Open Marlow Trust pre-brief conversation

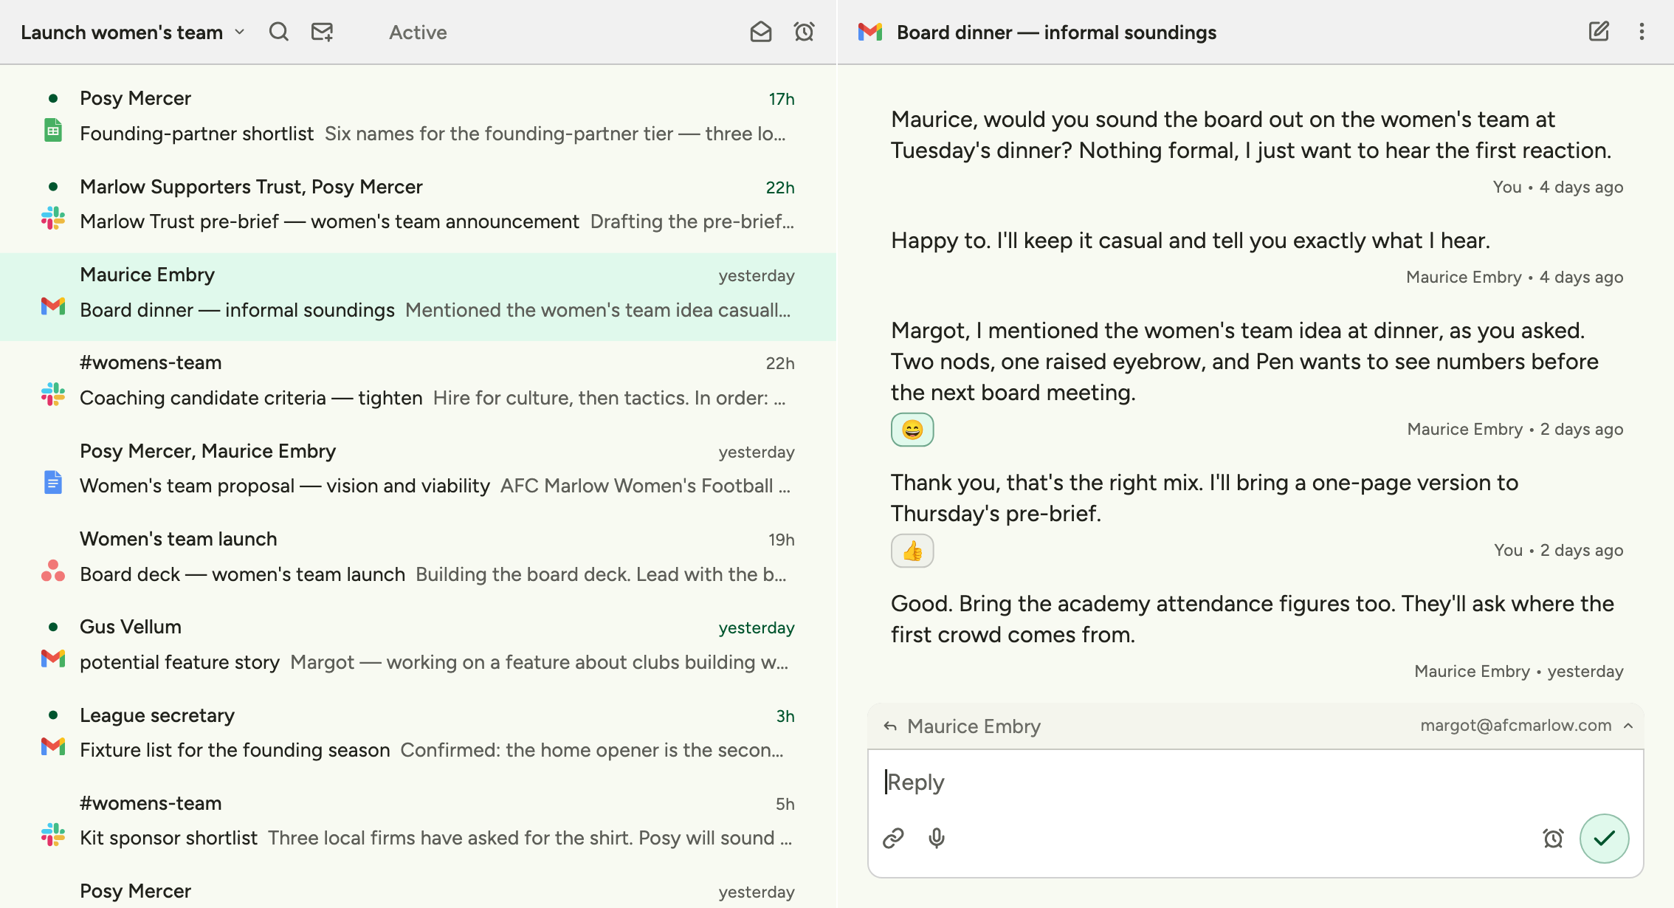(418, 204)
